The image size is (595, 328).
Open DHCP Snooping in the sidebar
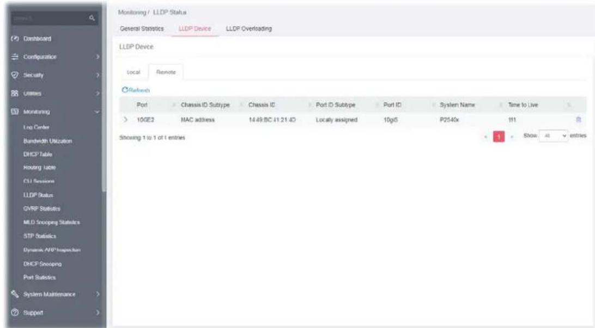coord(42,264)
